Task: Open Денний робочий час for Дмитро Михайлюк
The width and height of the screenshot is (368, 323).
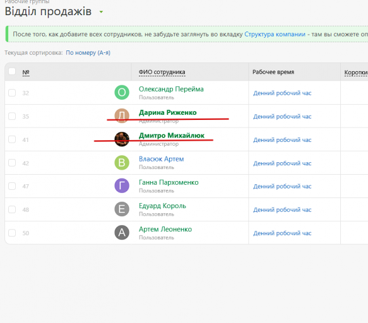Action: (x=282, y=140)
